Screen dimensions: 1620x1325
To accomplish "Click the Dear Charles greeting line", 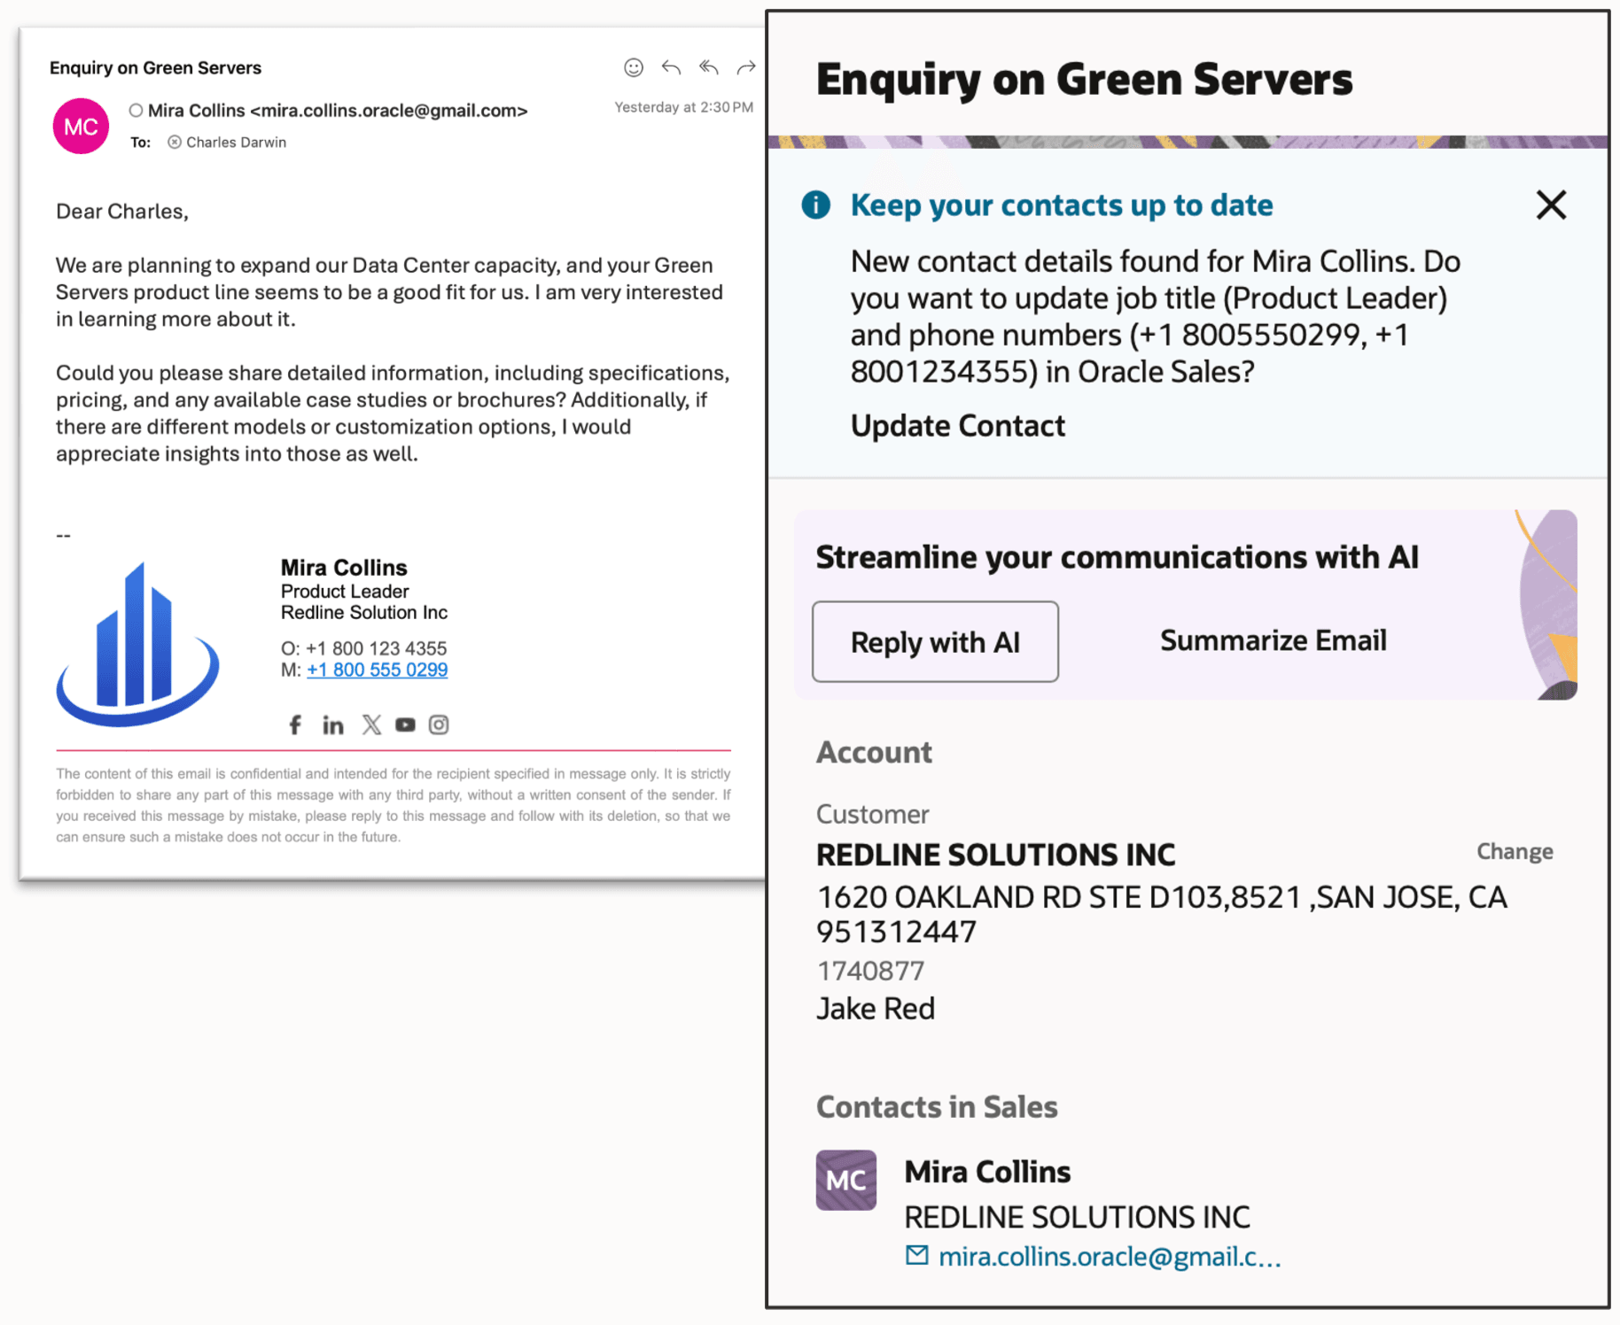I will point(122,212).
